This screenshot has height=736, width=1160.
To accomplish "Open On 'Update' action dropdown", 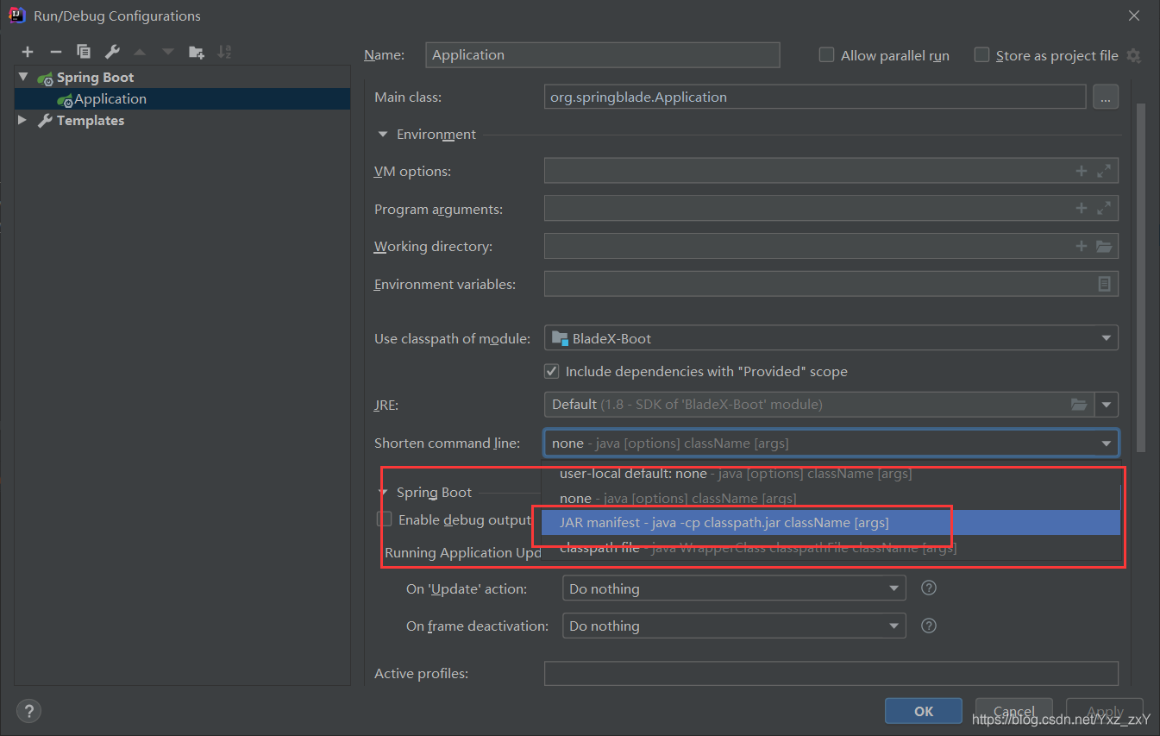I will click(734, 588).
